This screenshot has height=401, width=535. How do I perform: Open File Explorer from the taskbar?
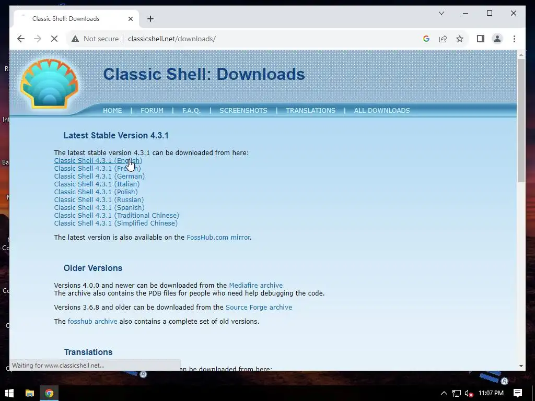point(30,393)
